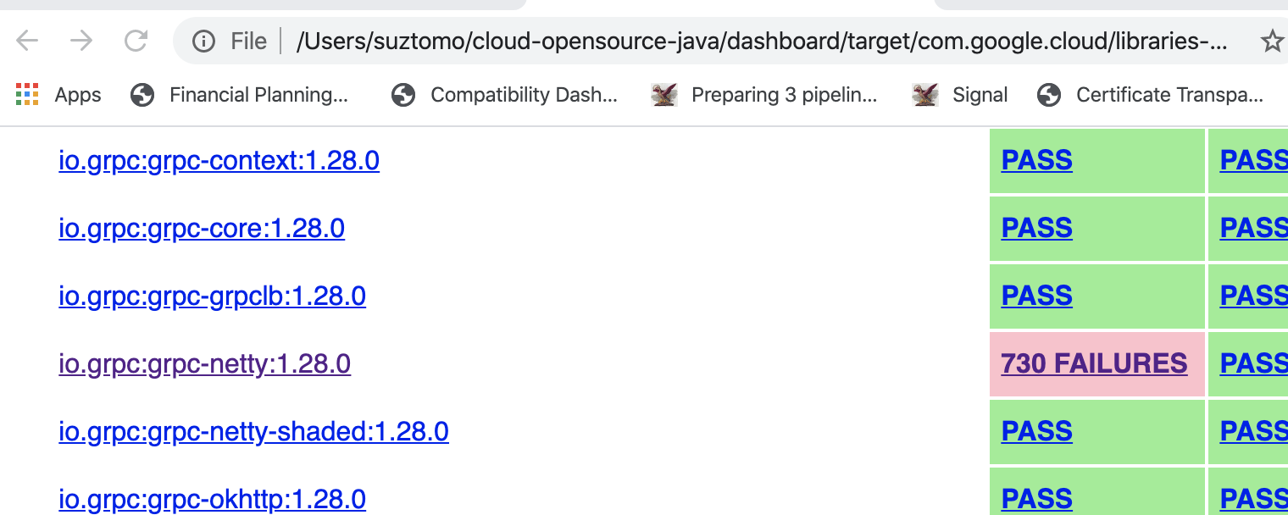
Task: Open io.grpc:grpc-core:1.28.0 details
Action: [202, 228]
